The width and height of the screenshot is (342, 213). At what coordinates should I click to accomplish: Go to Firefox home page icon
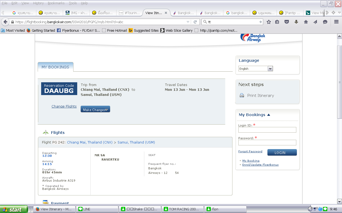[x=306, y=22]
